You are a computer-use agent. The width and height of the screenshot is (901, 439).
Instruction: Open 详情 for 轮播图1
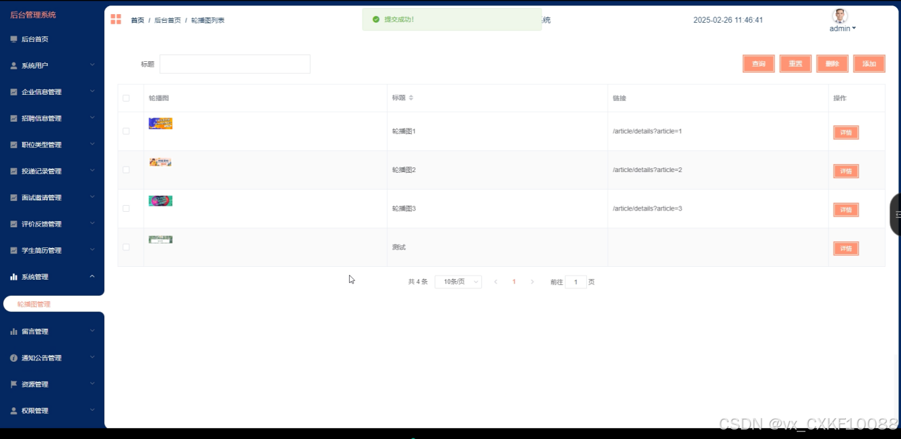coord(846,132)
